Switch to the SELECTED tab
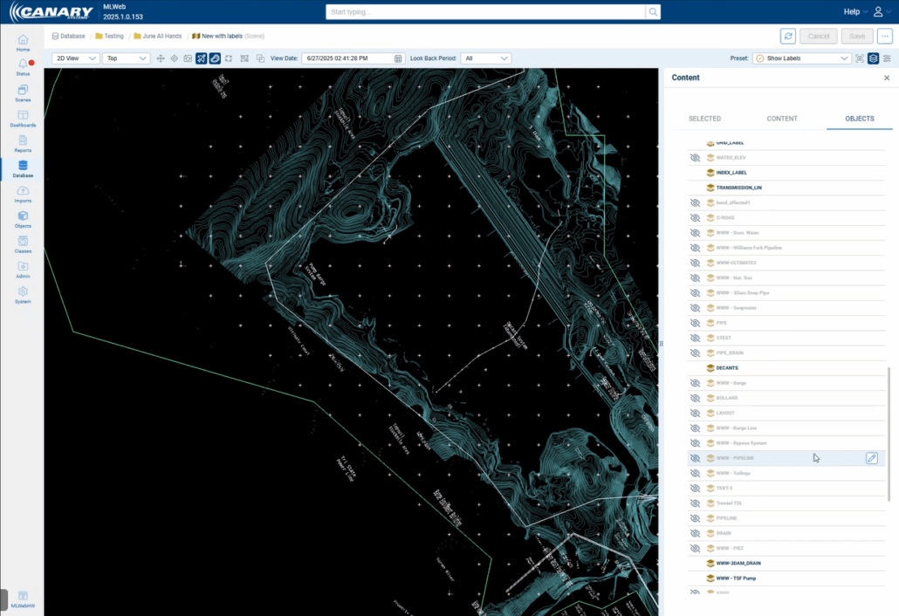Image resolution: width=899 pixels, height=616 pixels. [704, 119]
